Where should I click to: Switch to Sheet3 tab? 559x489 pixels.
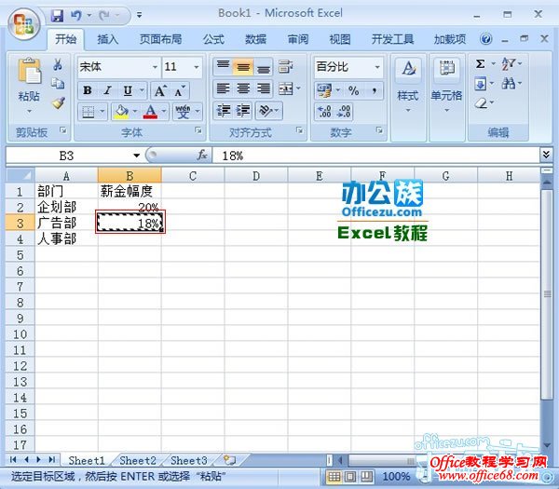(188, 460)
